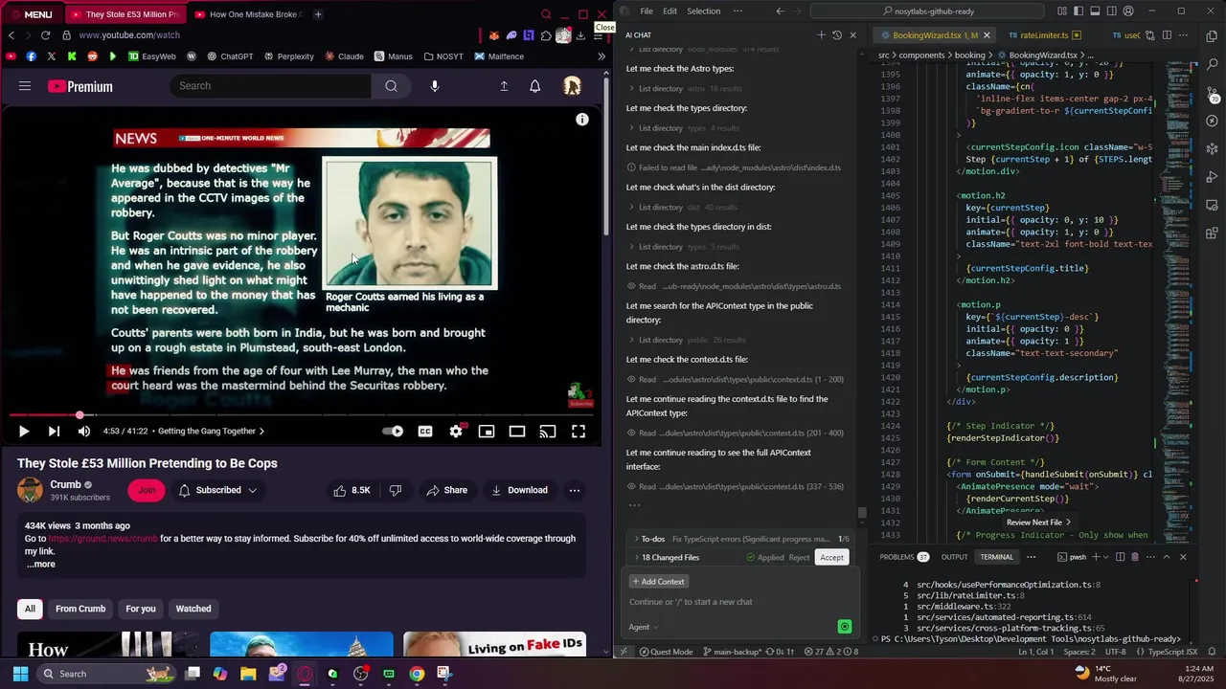Viewport: 1226px width, 689px height.
Task: Open AI chat history clock icon
Action: [x=837, y=35]
